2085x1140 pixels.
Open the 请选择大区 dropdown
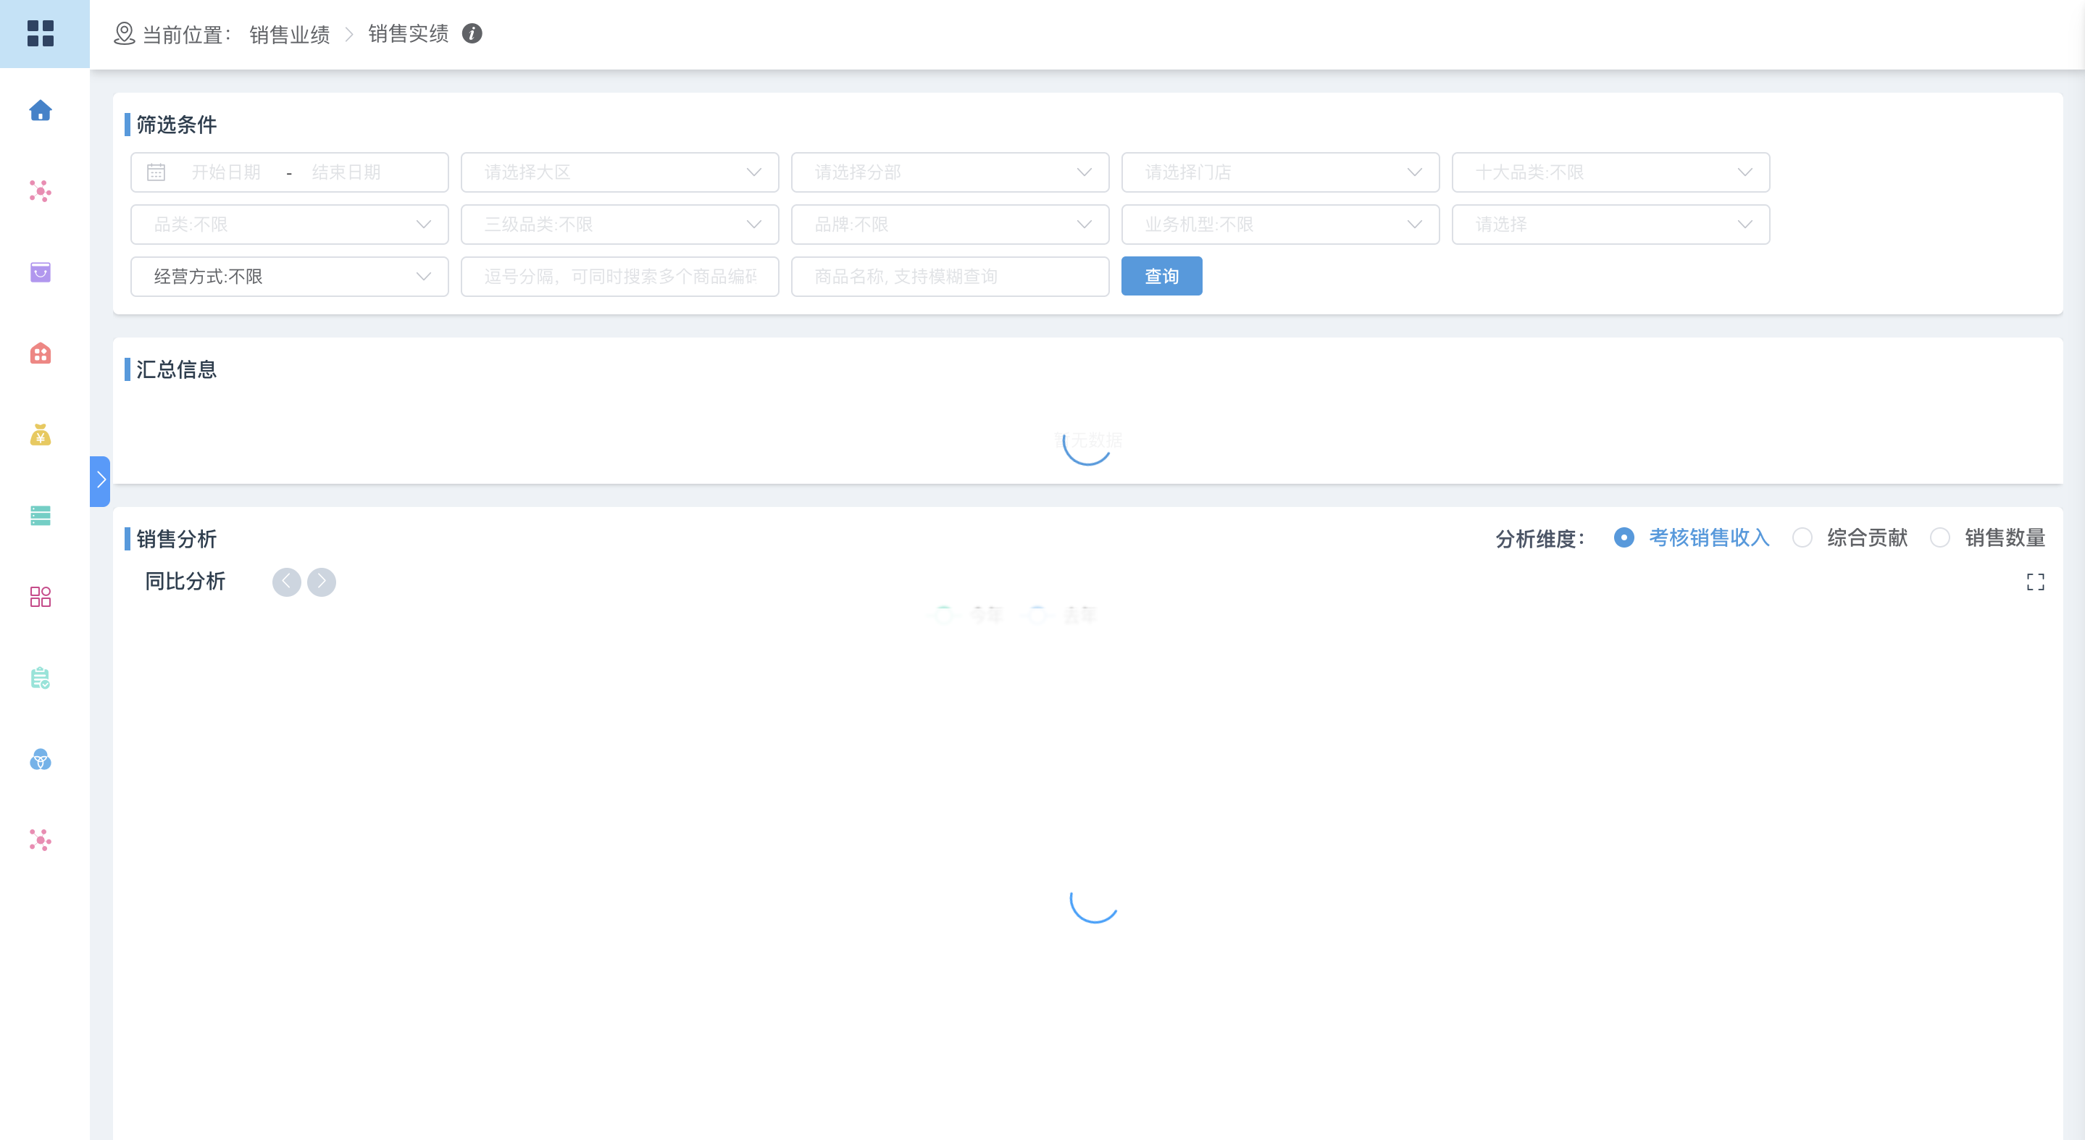pos(619,172)
